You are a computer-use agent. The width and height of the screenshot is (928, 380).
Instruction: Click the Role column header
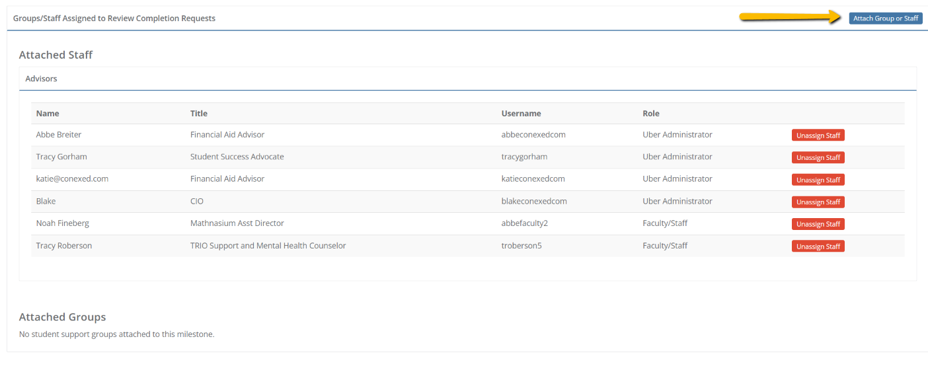click(x=651, y=113)
